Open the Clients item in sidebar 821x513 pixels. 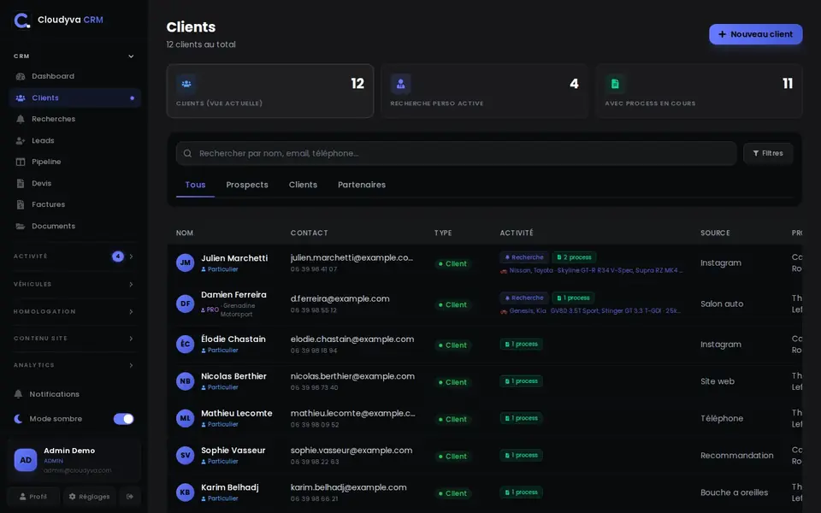point(75,97)
